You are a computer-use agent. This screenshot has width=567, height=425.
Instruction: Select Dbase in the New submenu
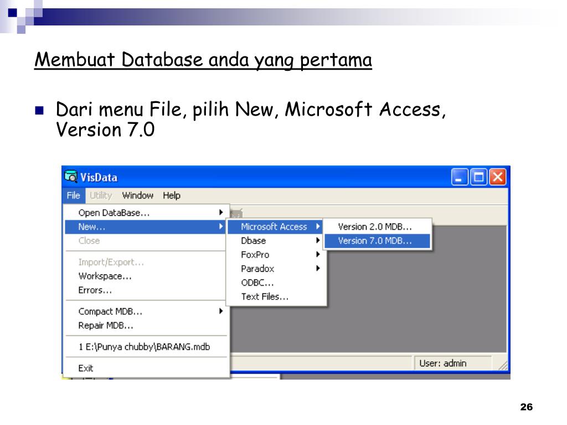[x=276, y=241]
